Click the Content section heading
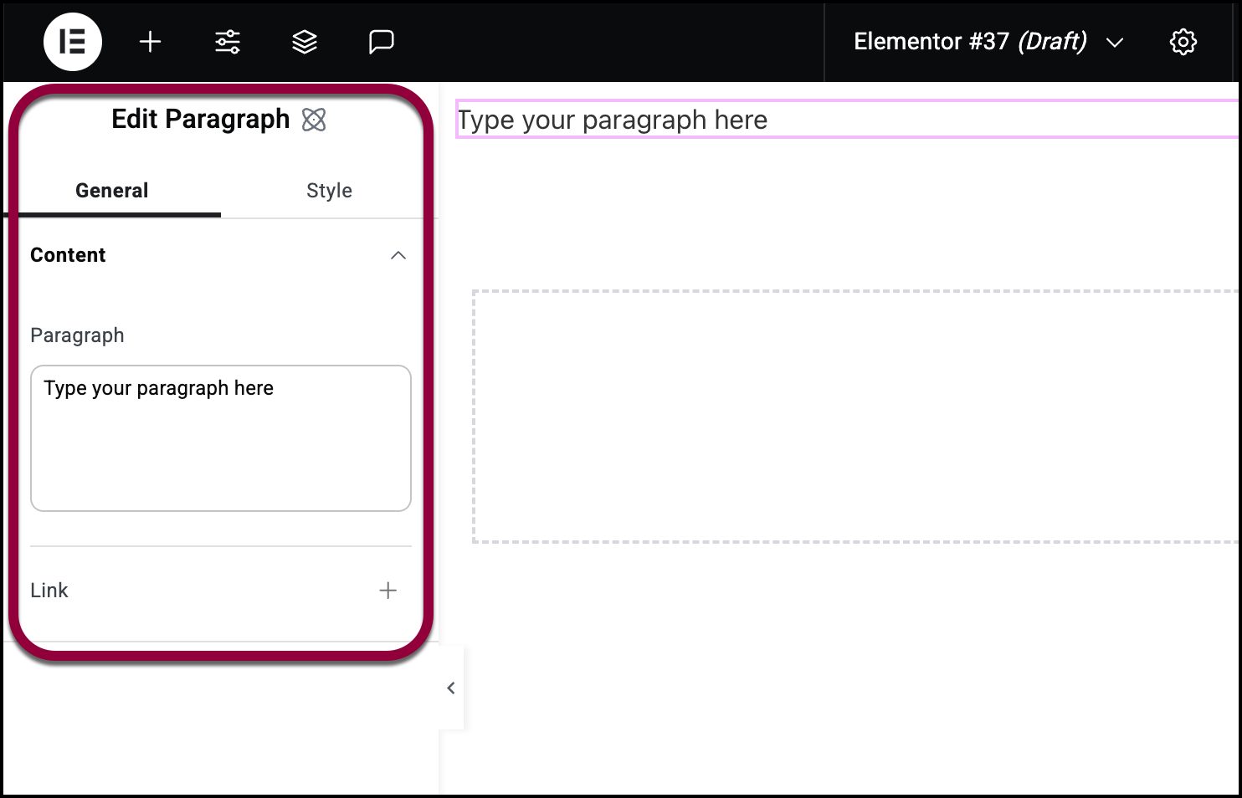1242x798 pixels. 68,255
